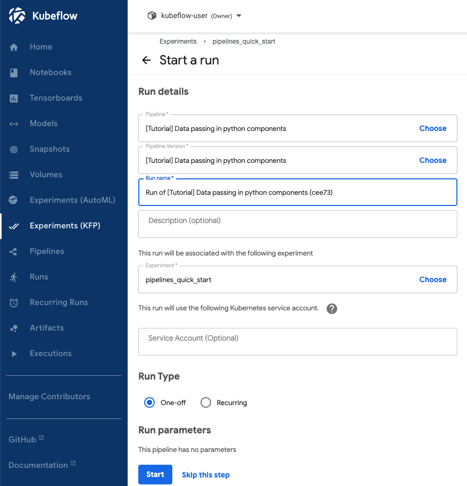Click the 'Run details' heading text
The height and width of the screenshot is (486, 467).
coord(163,92)
